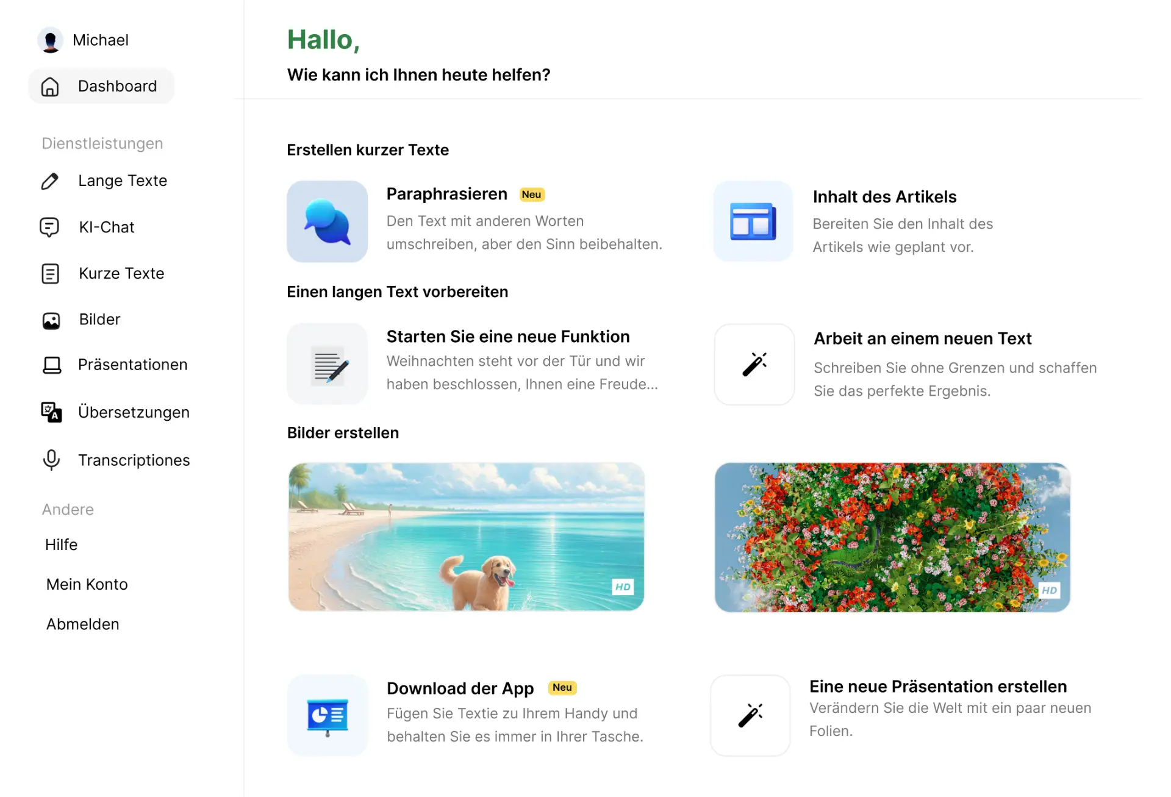This screenshot has width=1171, height=797.
Task: Open Mein Konto settings
Action: [x=87, y=584]
